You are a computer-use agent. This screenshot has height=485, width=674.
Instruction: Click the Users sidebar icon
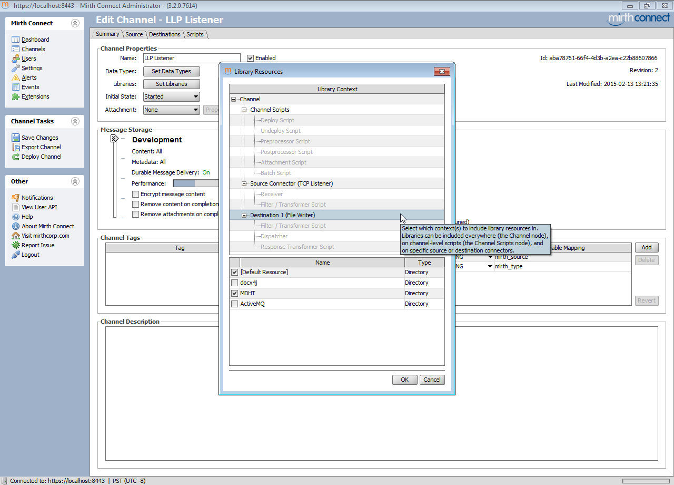click(x=16, y=59)
